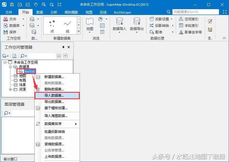Choose 基于模板创建... menu item

(x=57, y=108)
